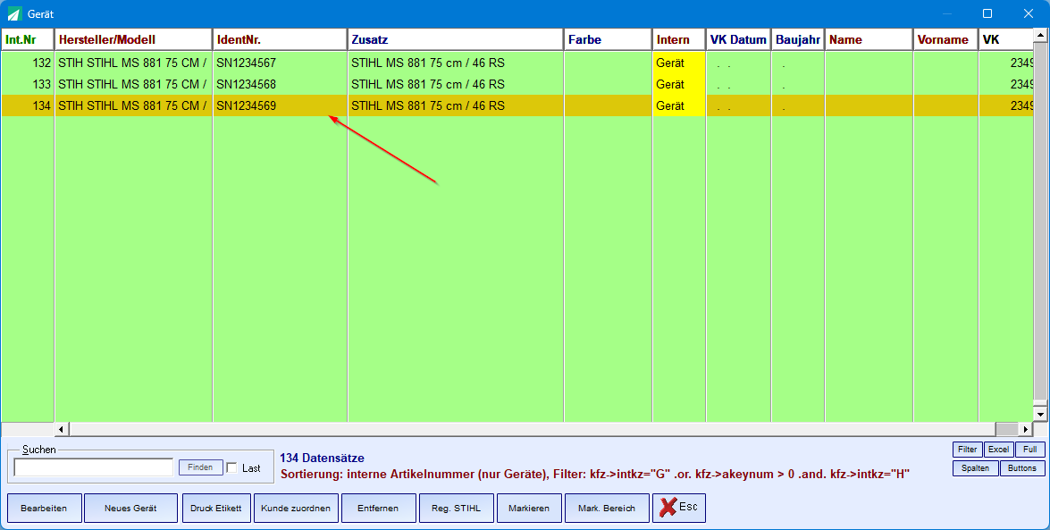Click the Markieren button
The height and width of the screenshot is (530, 1050).
528,508
